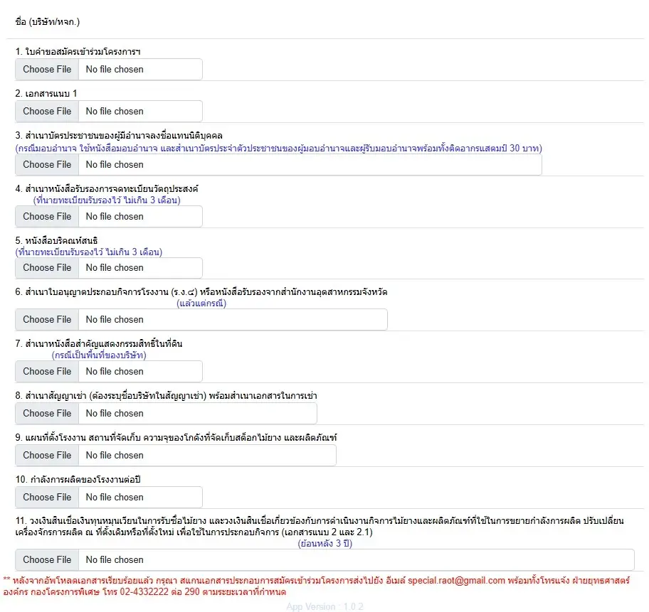This screenshot has height=612, width=649.
Task: Click the item 8 label text about สำเนาสัญญาเช่า
Action: [x=166, y=396]
